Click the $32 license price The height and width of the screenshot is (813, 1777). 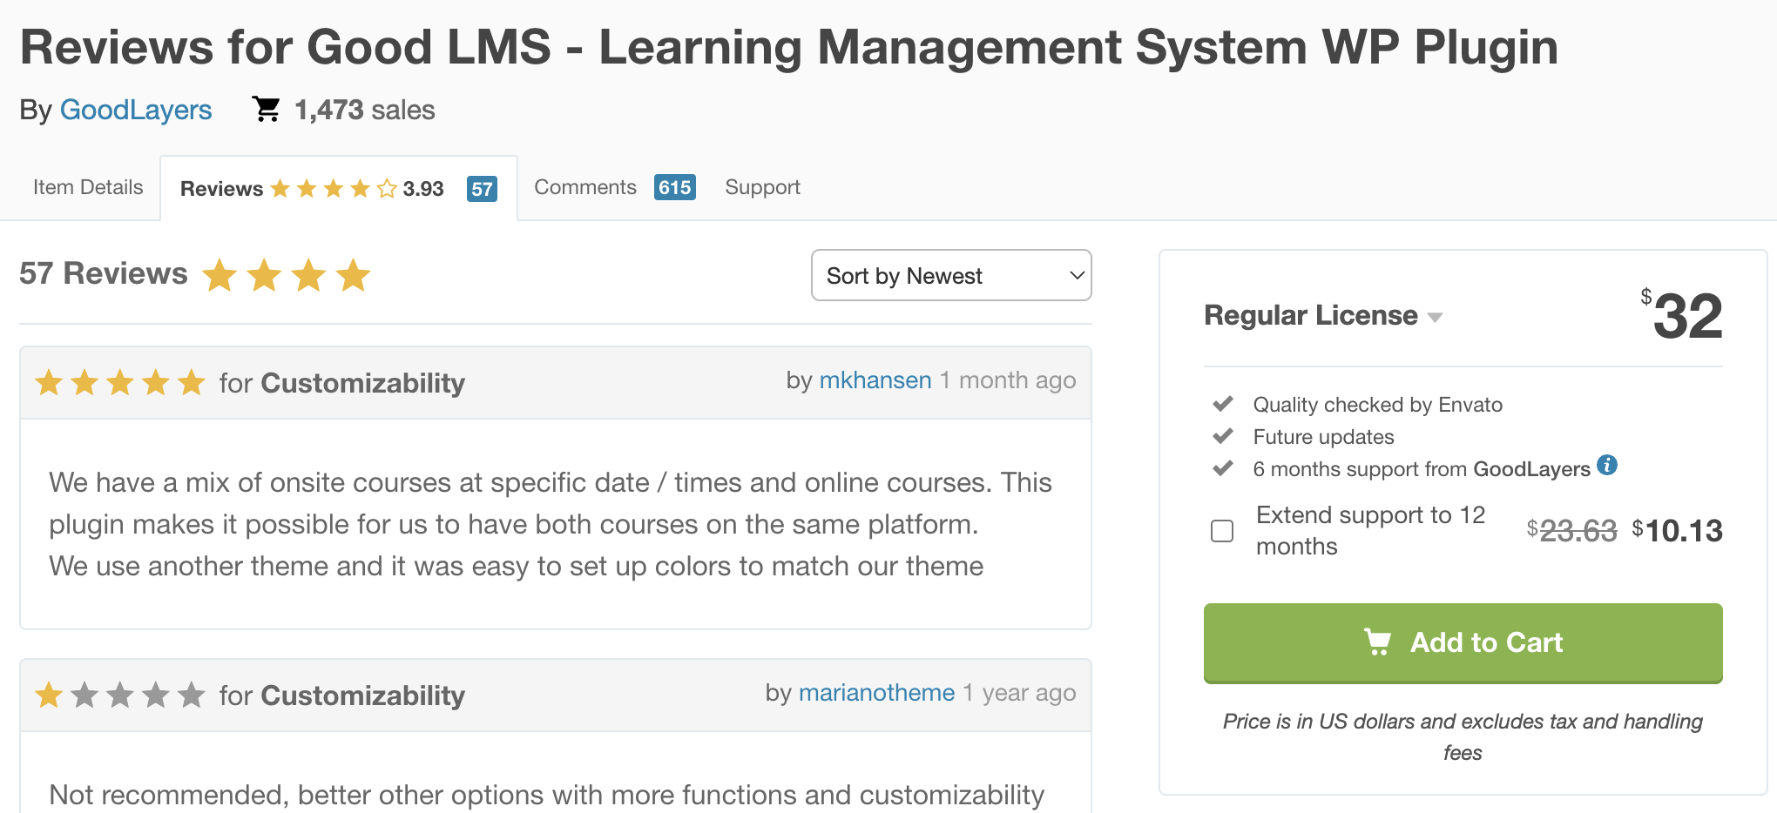click(x=1681, y=315)
